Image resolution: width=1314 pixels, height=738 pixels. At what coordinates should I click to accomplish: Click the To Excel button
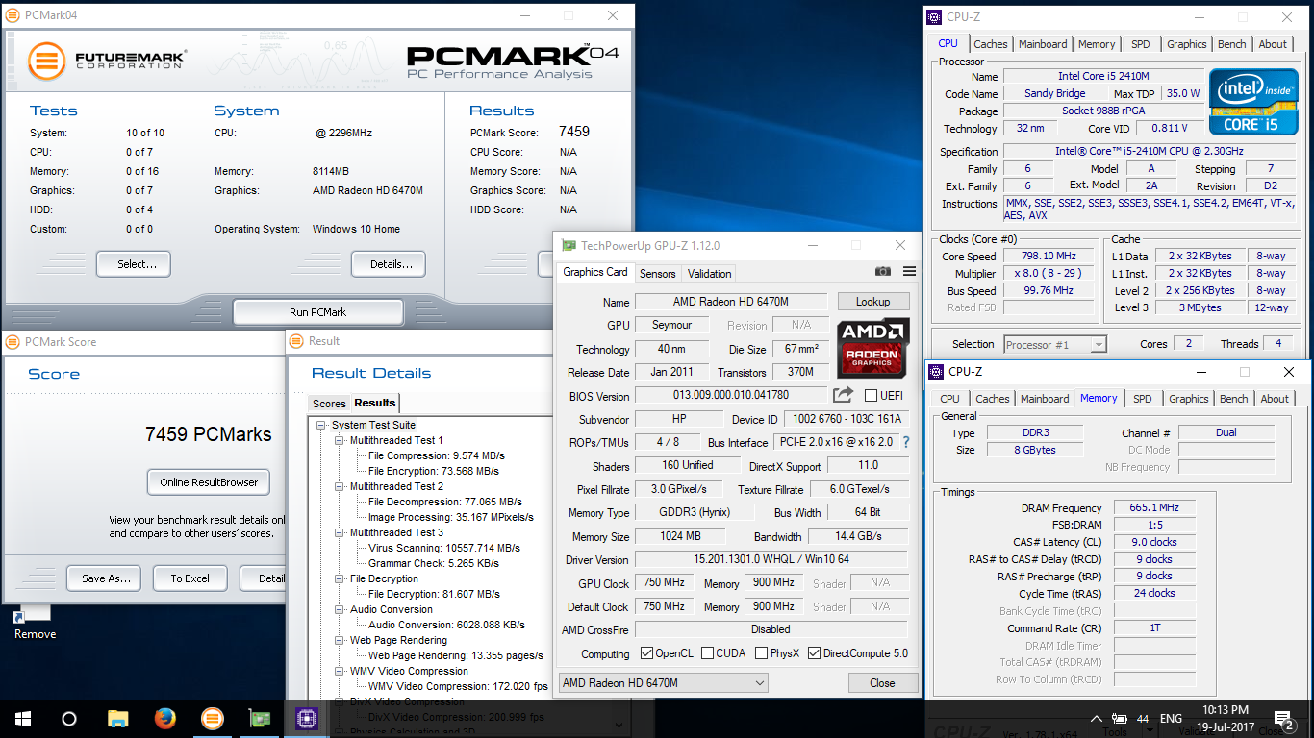point(190,578)
